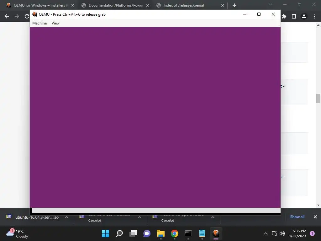Close the Index of /releases/xenial tab
321x241 pixels.
click(x=223, y=5)
